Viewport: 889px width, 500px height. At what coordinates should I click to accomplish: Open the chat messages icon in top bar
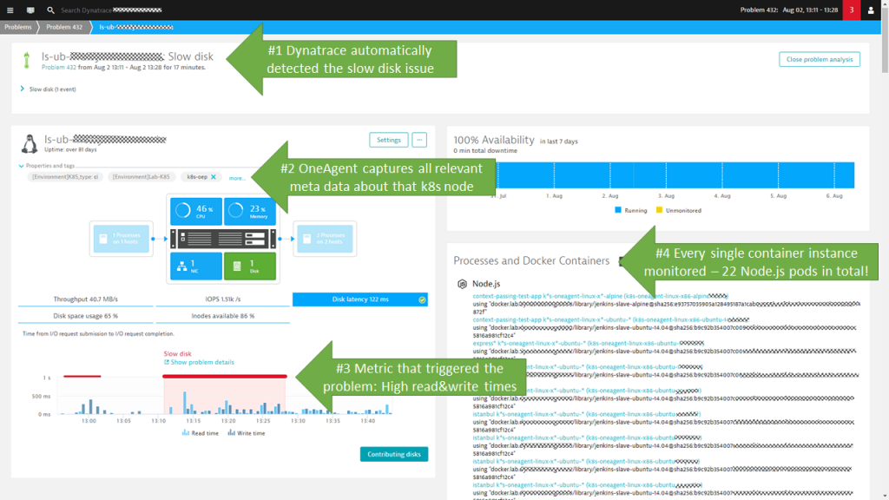[x=30, y=10]
